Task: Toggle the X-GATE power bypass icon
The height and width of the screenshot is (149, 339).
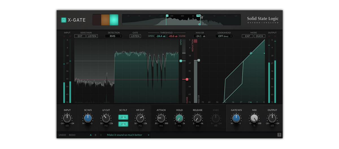Action: 64,20
